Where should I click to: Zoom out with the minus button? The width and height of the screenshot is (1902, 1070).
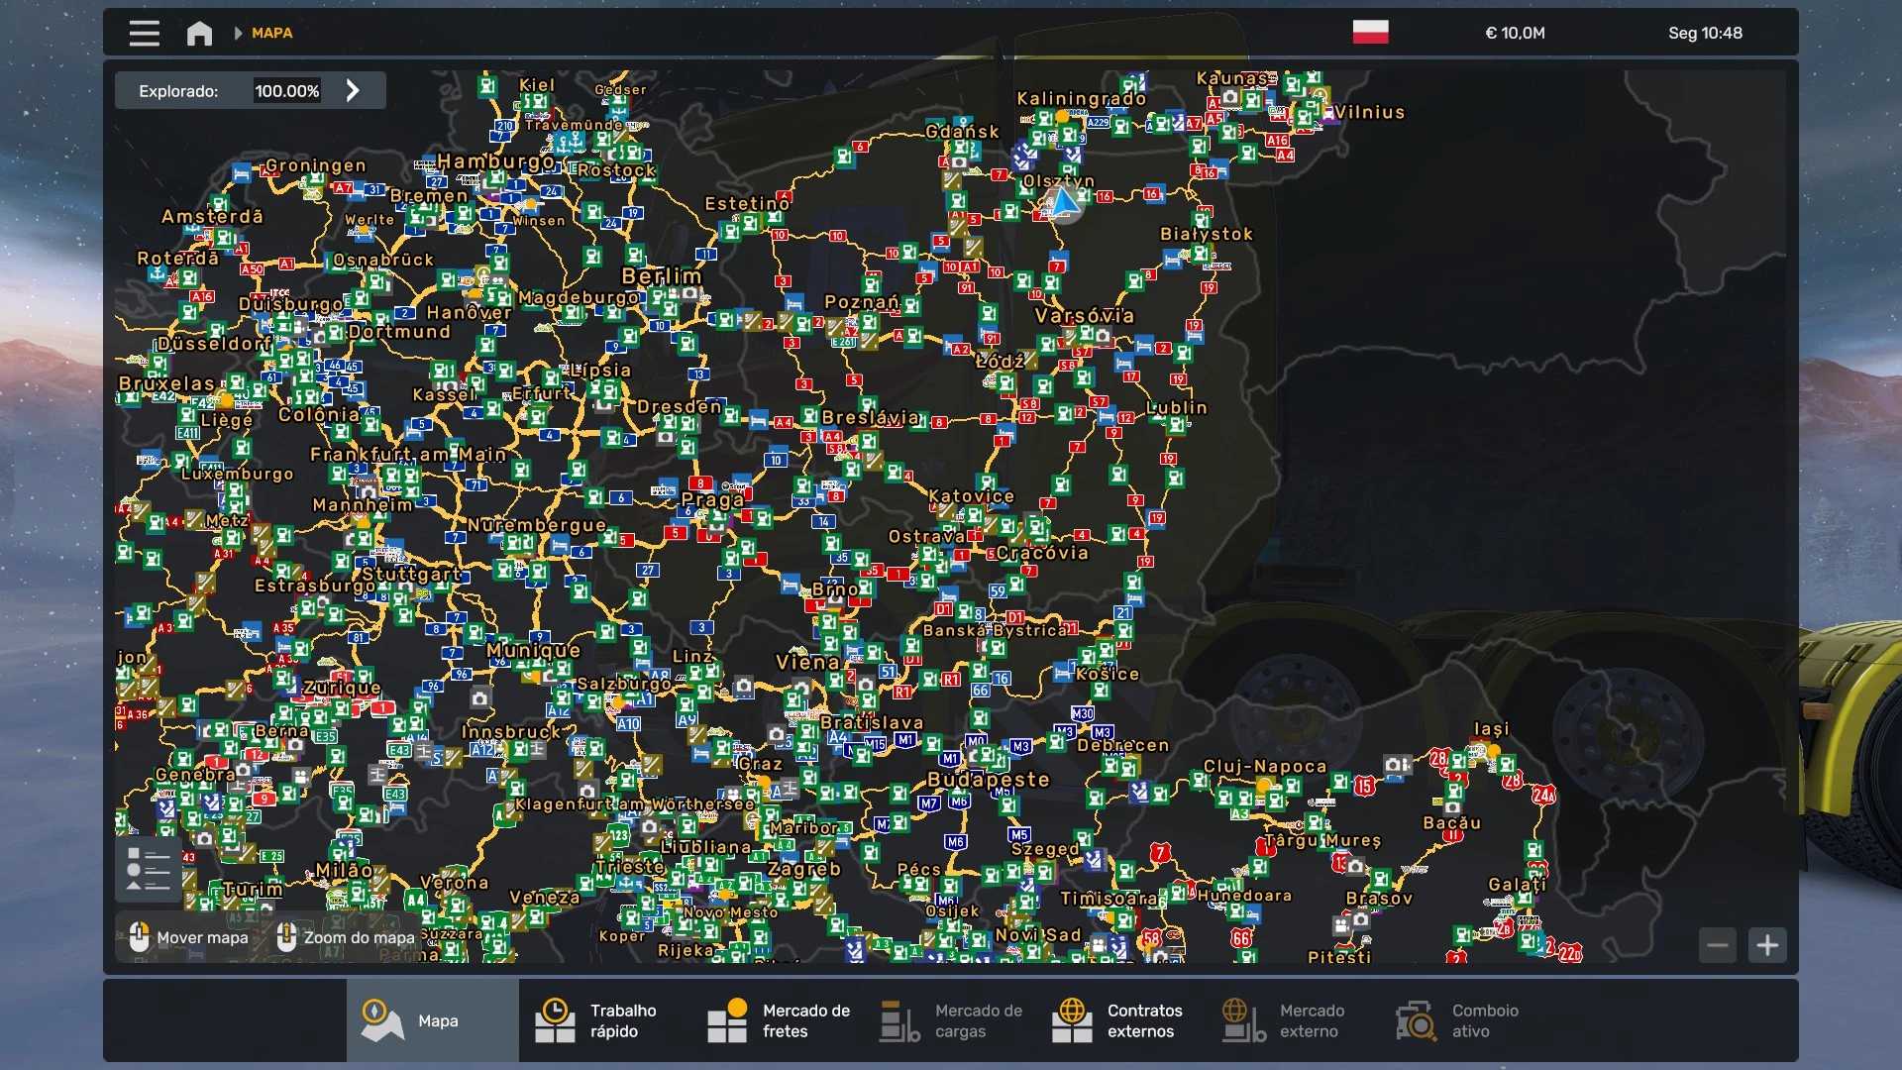coord(1718,945)
